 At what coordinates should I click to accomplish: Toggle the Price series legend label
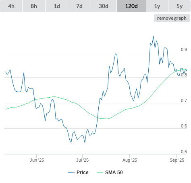(83, 173)
